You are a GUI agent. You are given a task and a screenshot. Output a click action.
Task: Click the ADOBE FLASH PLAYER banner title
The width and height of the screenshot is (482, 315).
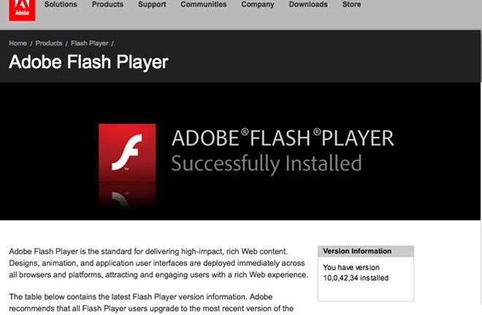click(x=283, y=138)
